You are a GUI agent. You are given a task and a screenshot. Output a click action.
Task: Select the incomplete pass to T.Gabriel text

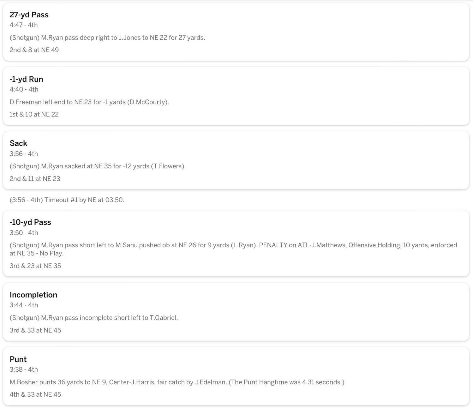tap(94, 318)
